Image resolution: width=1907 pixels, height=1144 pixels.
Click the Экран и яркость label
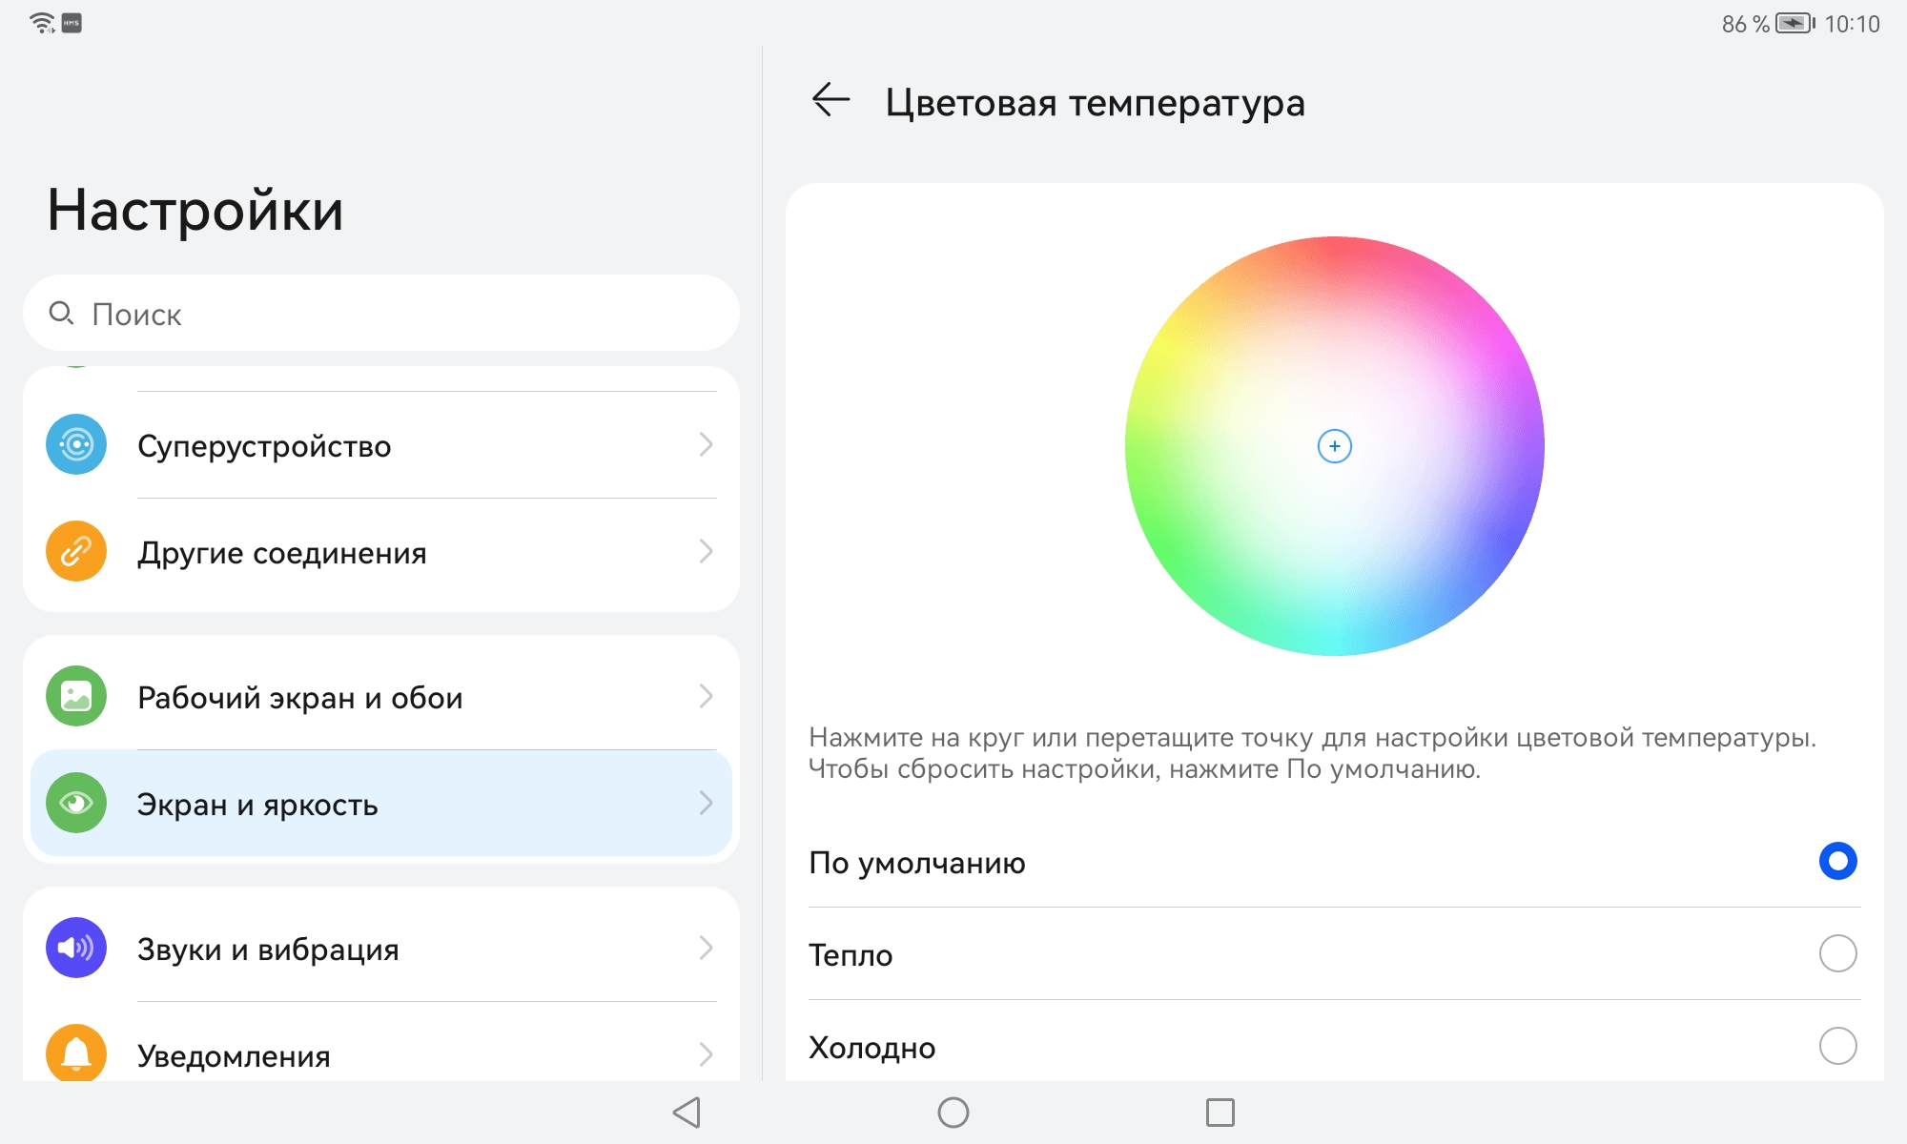(x=257, y=805)
